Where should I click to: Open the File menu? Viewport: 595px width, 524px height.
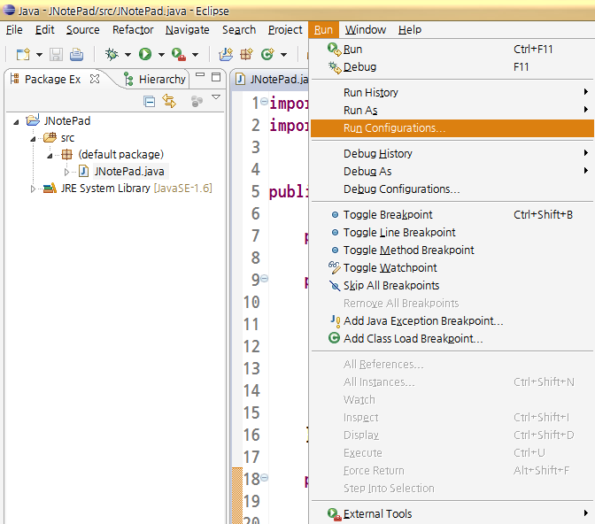14,29
